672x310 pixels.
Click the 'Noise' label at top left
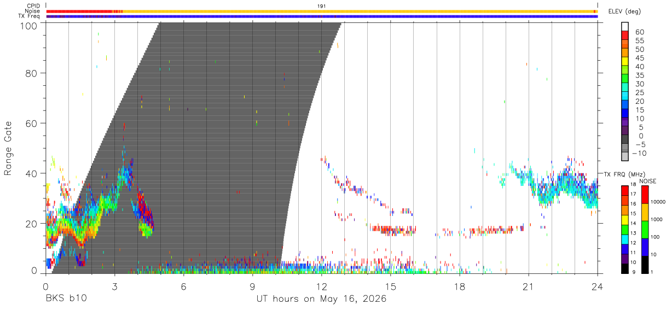pyautogui.click(x=33, y=11)
